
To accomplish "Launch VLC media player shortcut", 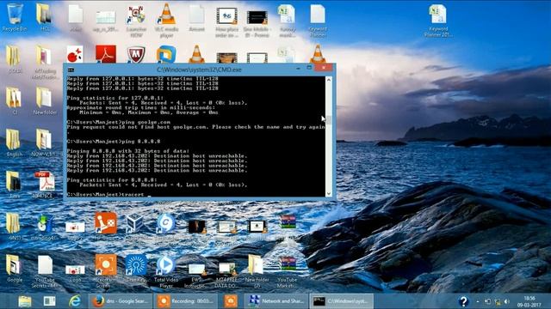I will [x=166, y=21].
